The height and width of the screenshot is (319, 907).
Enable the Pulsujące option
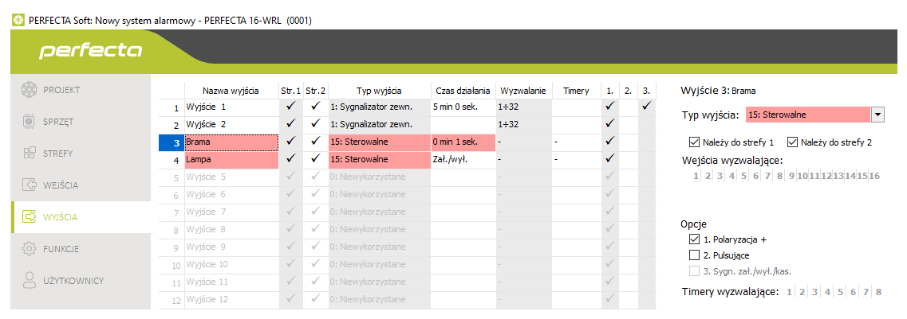click(x=694, y=255)
